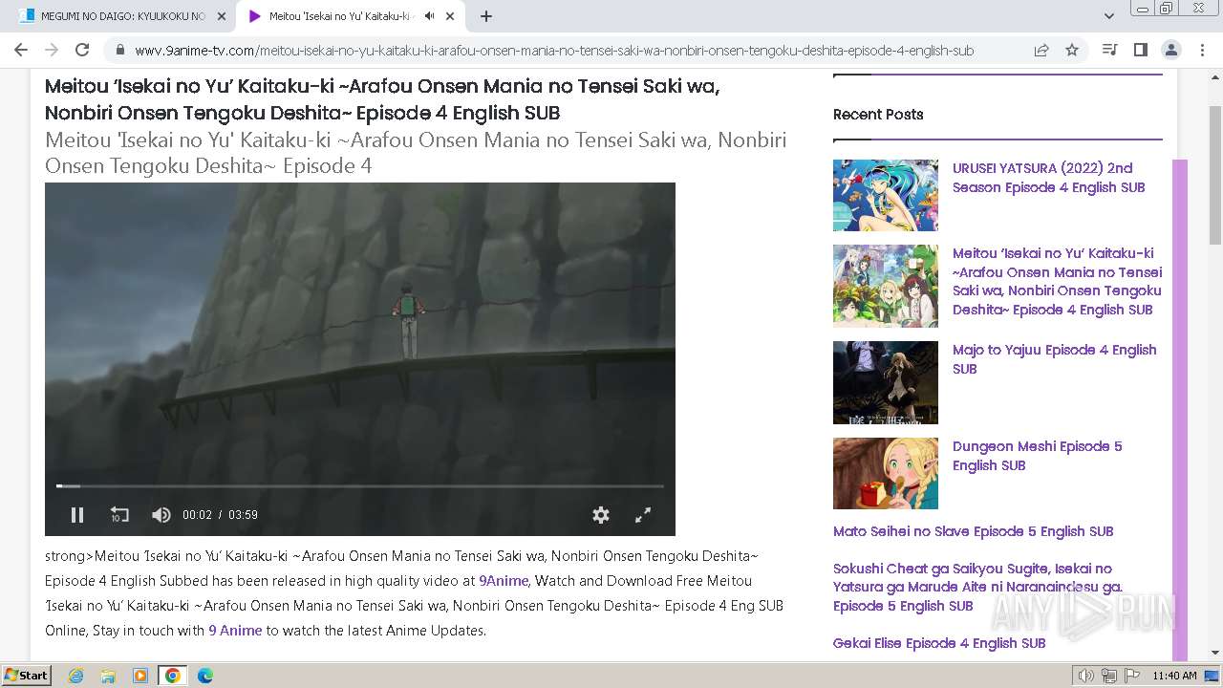Follow the '9 Anime' latest updates link
The height and width of the screenshot is (688, 1223).
coord(235,631)
